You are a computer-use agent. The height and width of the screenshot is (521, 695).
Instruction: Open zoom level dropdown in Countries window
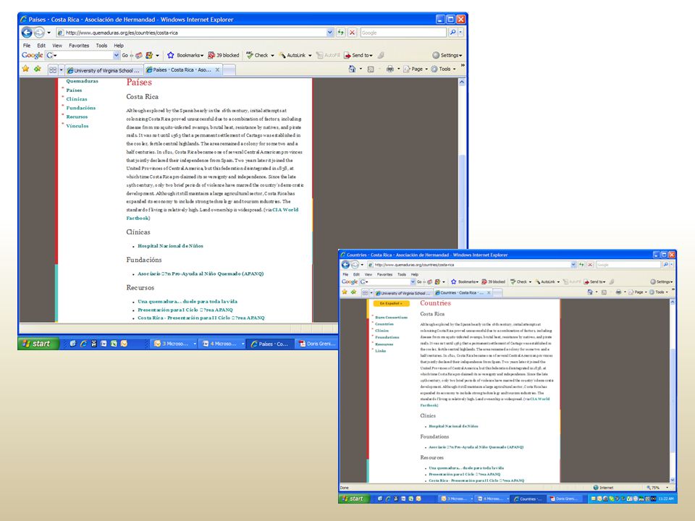667,487
